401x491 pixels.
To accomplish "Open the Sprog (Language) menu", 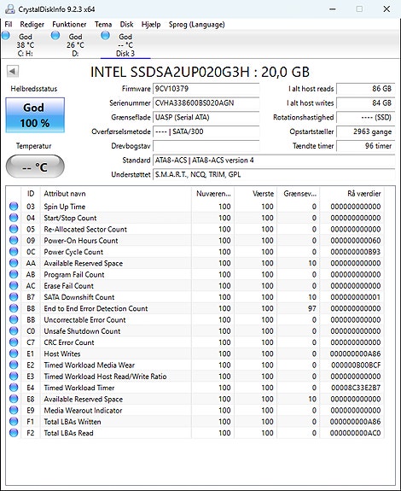I will click(197, 25).
